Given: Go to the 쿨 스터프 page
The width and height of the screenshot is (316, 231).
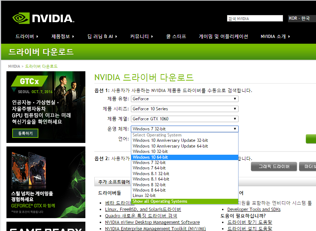Looking at the screenshot, I should click(176, 37).
